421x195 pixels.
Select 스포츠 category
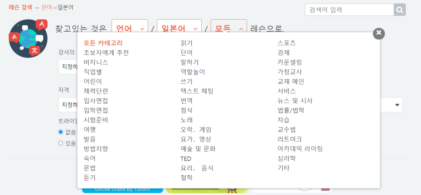coord(286,43)
